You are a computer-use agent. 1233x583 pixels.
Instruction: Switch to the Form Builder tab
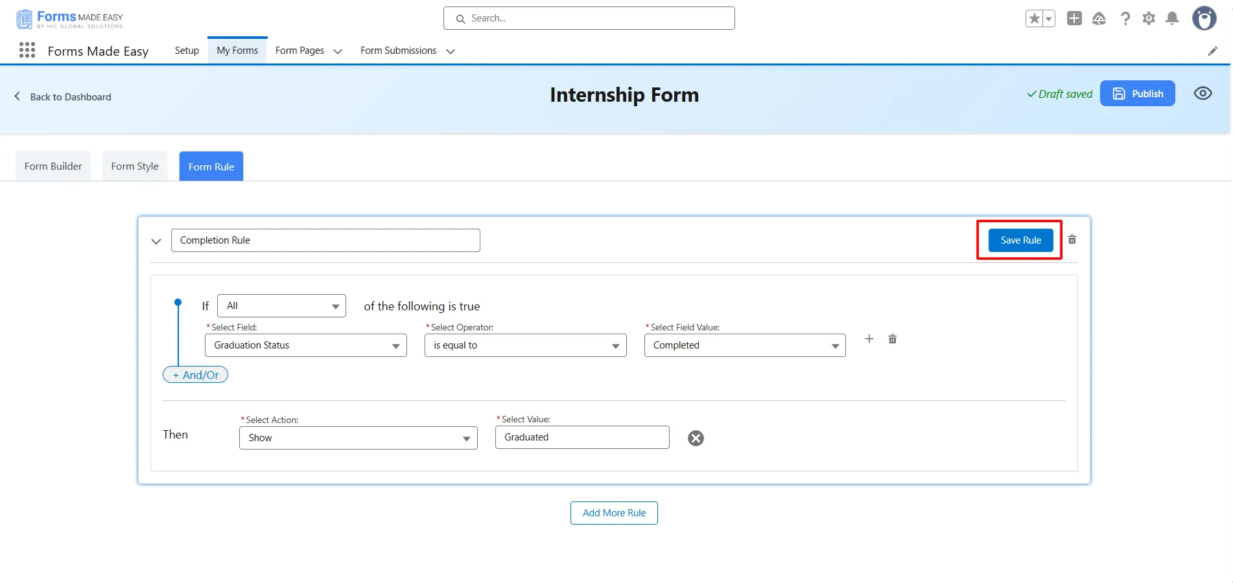[53, 166]
